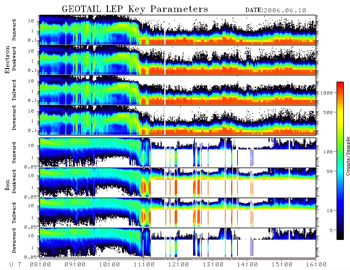Select the Electron 'Duskward' panel label
Viewport: 350px width, 270px height.
[14, 59]
